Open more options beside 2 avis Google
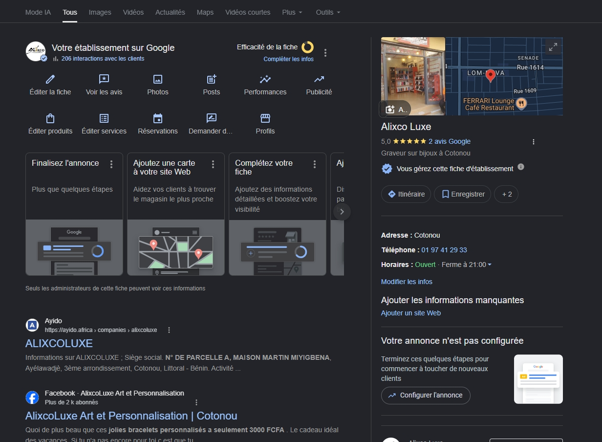Image resolution: width=602 pixels, height=442 pixels. click(534, 142)
